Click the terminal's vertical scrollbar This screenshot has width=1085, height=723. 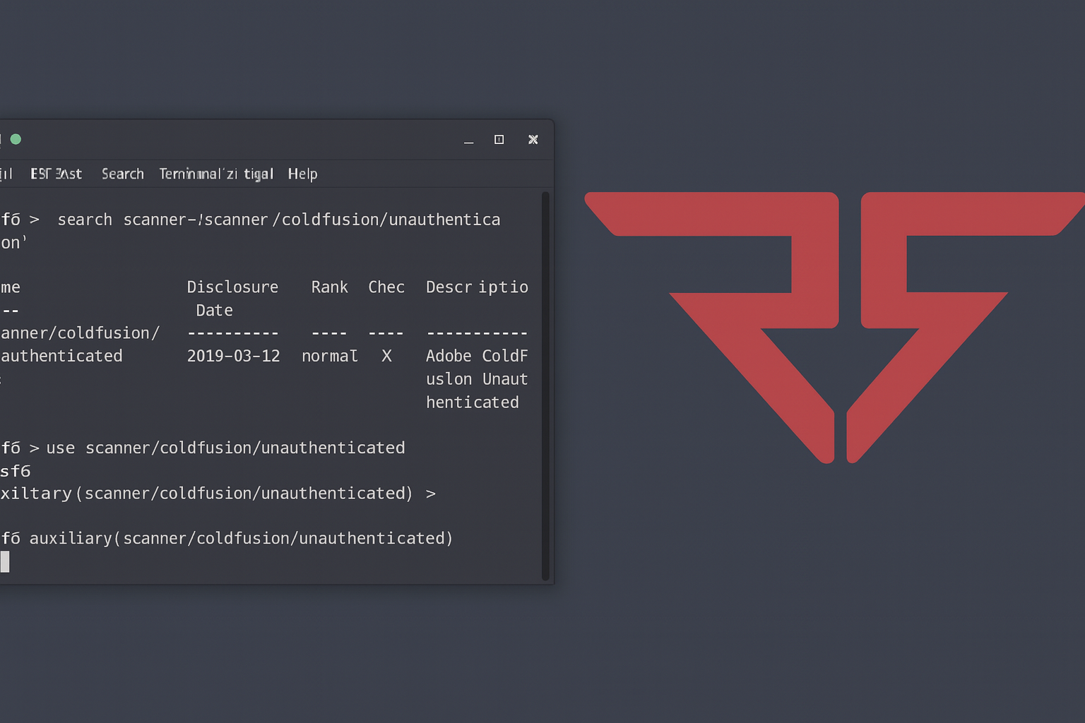[x=545, y=385]
